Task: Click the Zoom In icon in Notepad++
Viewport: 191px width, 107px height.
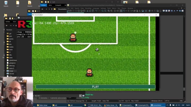Action: [x=109, y=11]
